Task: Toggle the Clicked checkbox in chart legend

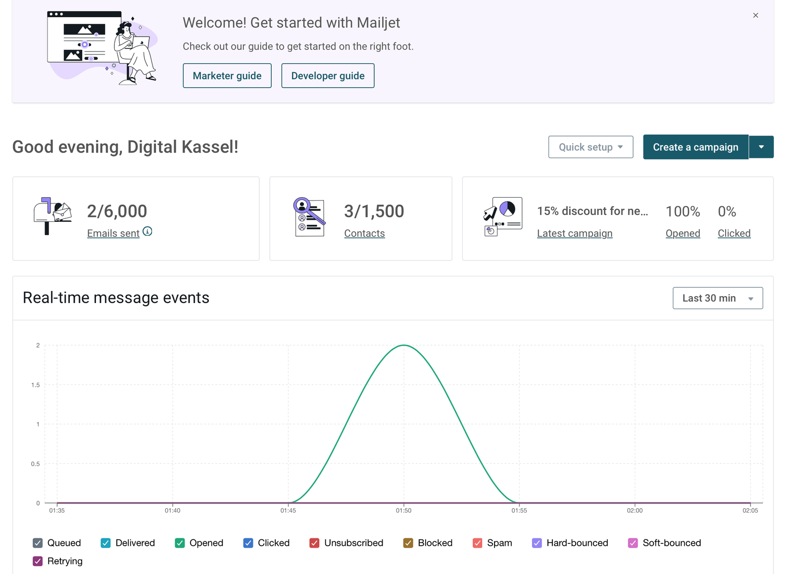Action: (x=248, y=543)
